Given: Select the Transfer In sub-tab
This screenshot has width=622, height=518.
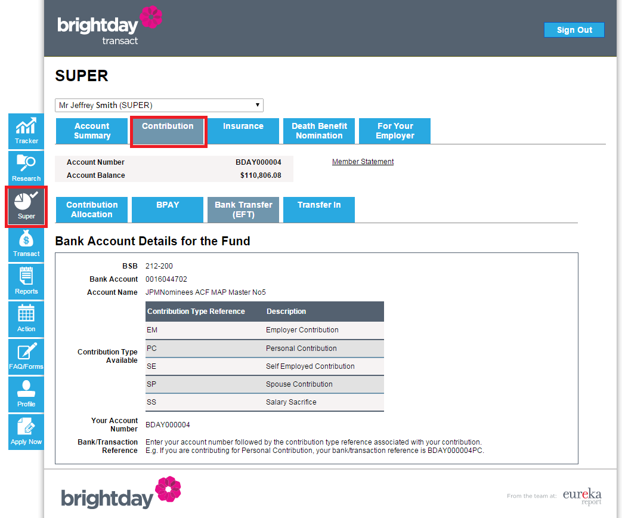Looking at the screenshot, I should tap(319, 209).
